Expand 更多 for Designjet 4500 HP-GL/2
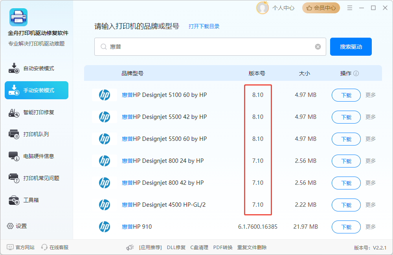The height and width of the screenshot is (255, 393). [x=371, y=205]
